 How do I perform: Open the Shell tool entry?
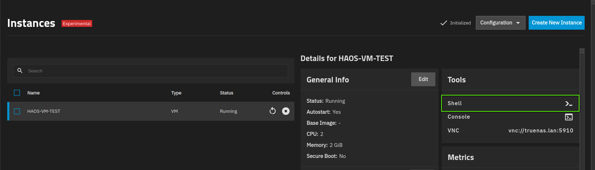pos(510,103)
